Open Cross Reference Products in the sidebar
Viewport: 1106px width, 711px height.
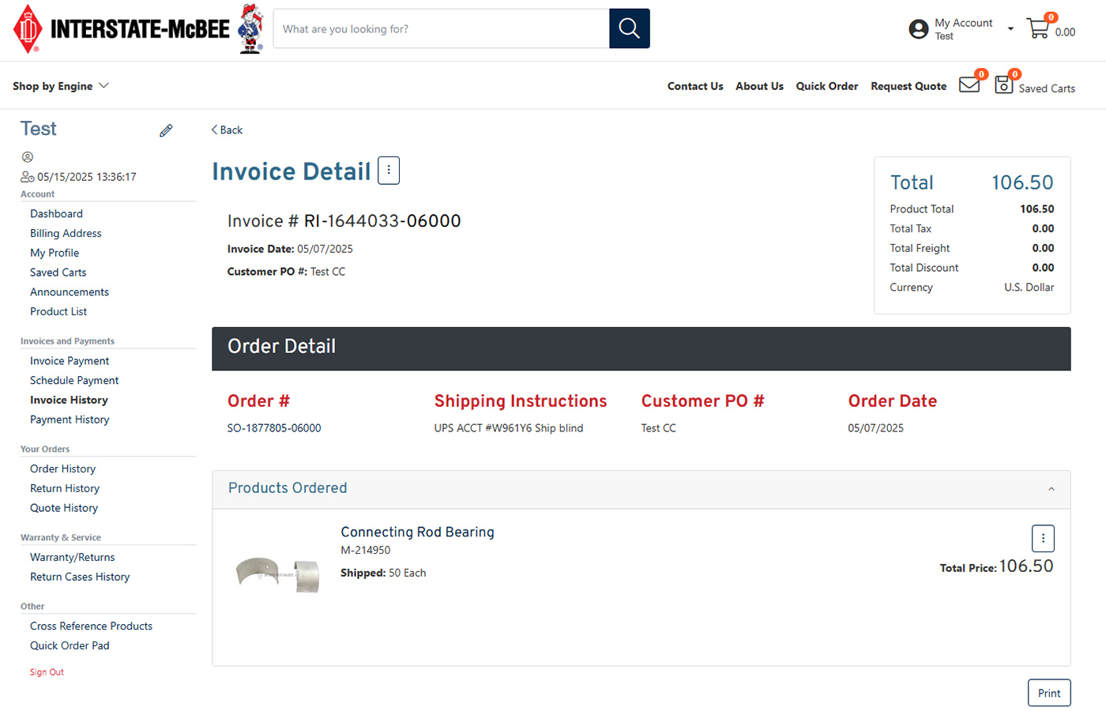91,626
